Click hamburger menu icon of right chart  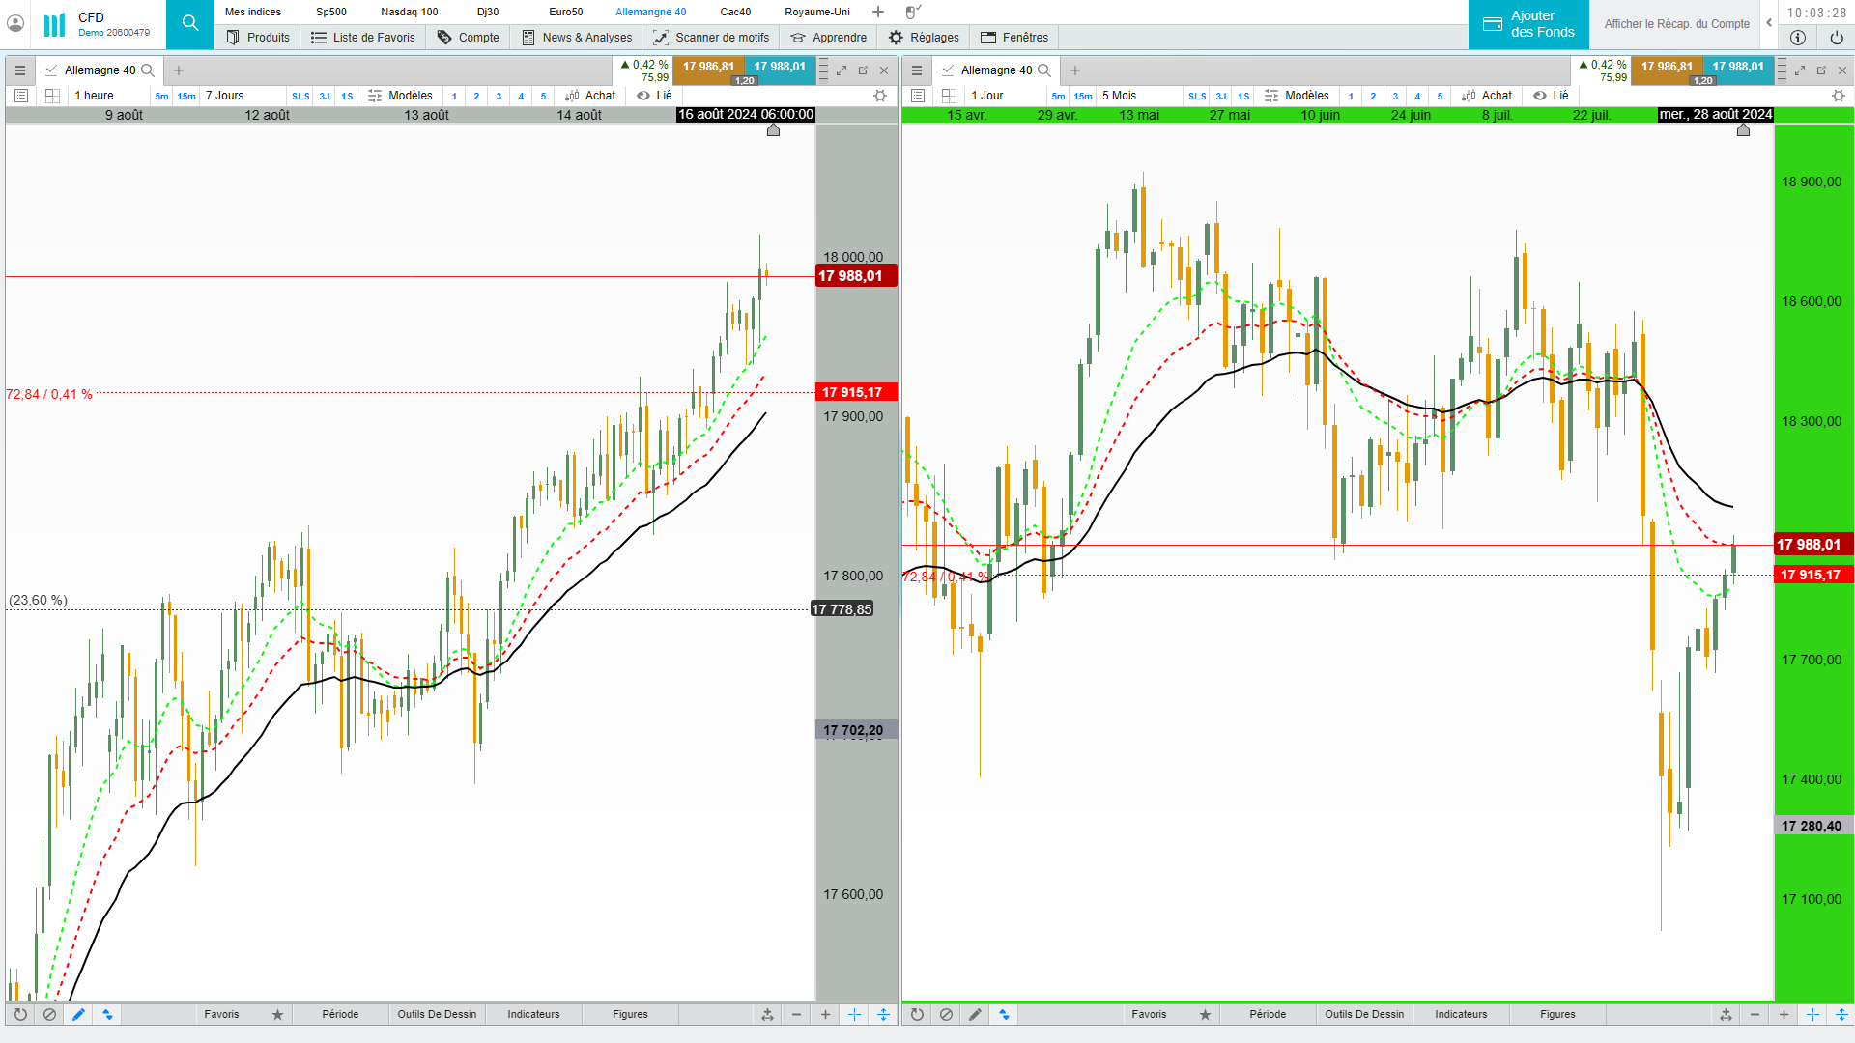click(917, 70)
